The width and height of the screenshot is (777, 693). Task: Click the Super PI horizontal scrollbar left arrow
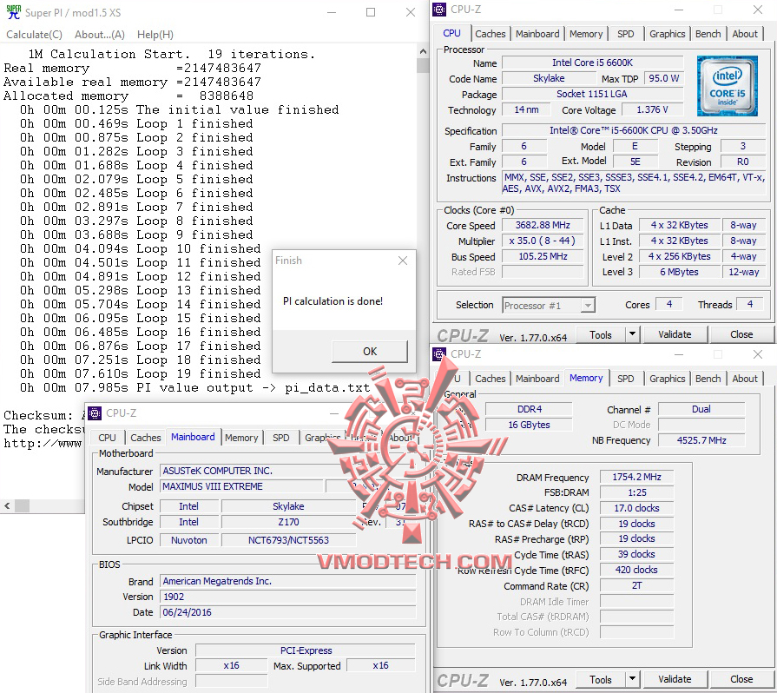(7, 506)
